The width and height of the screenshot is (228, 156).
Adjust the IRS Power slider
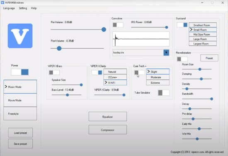tap(167, 27)
